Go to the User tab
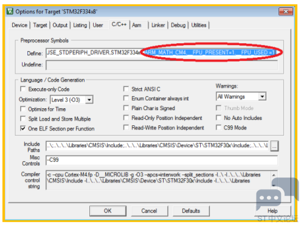304x228 pixels. pyautogui.click(x=98, y=25)
